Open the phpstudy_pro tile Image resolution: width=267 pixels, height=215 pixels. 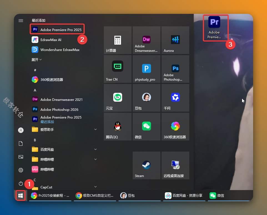tap(147, 69)
